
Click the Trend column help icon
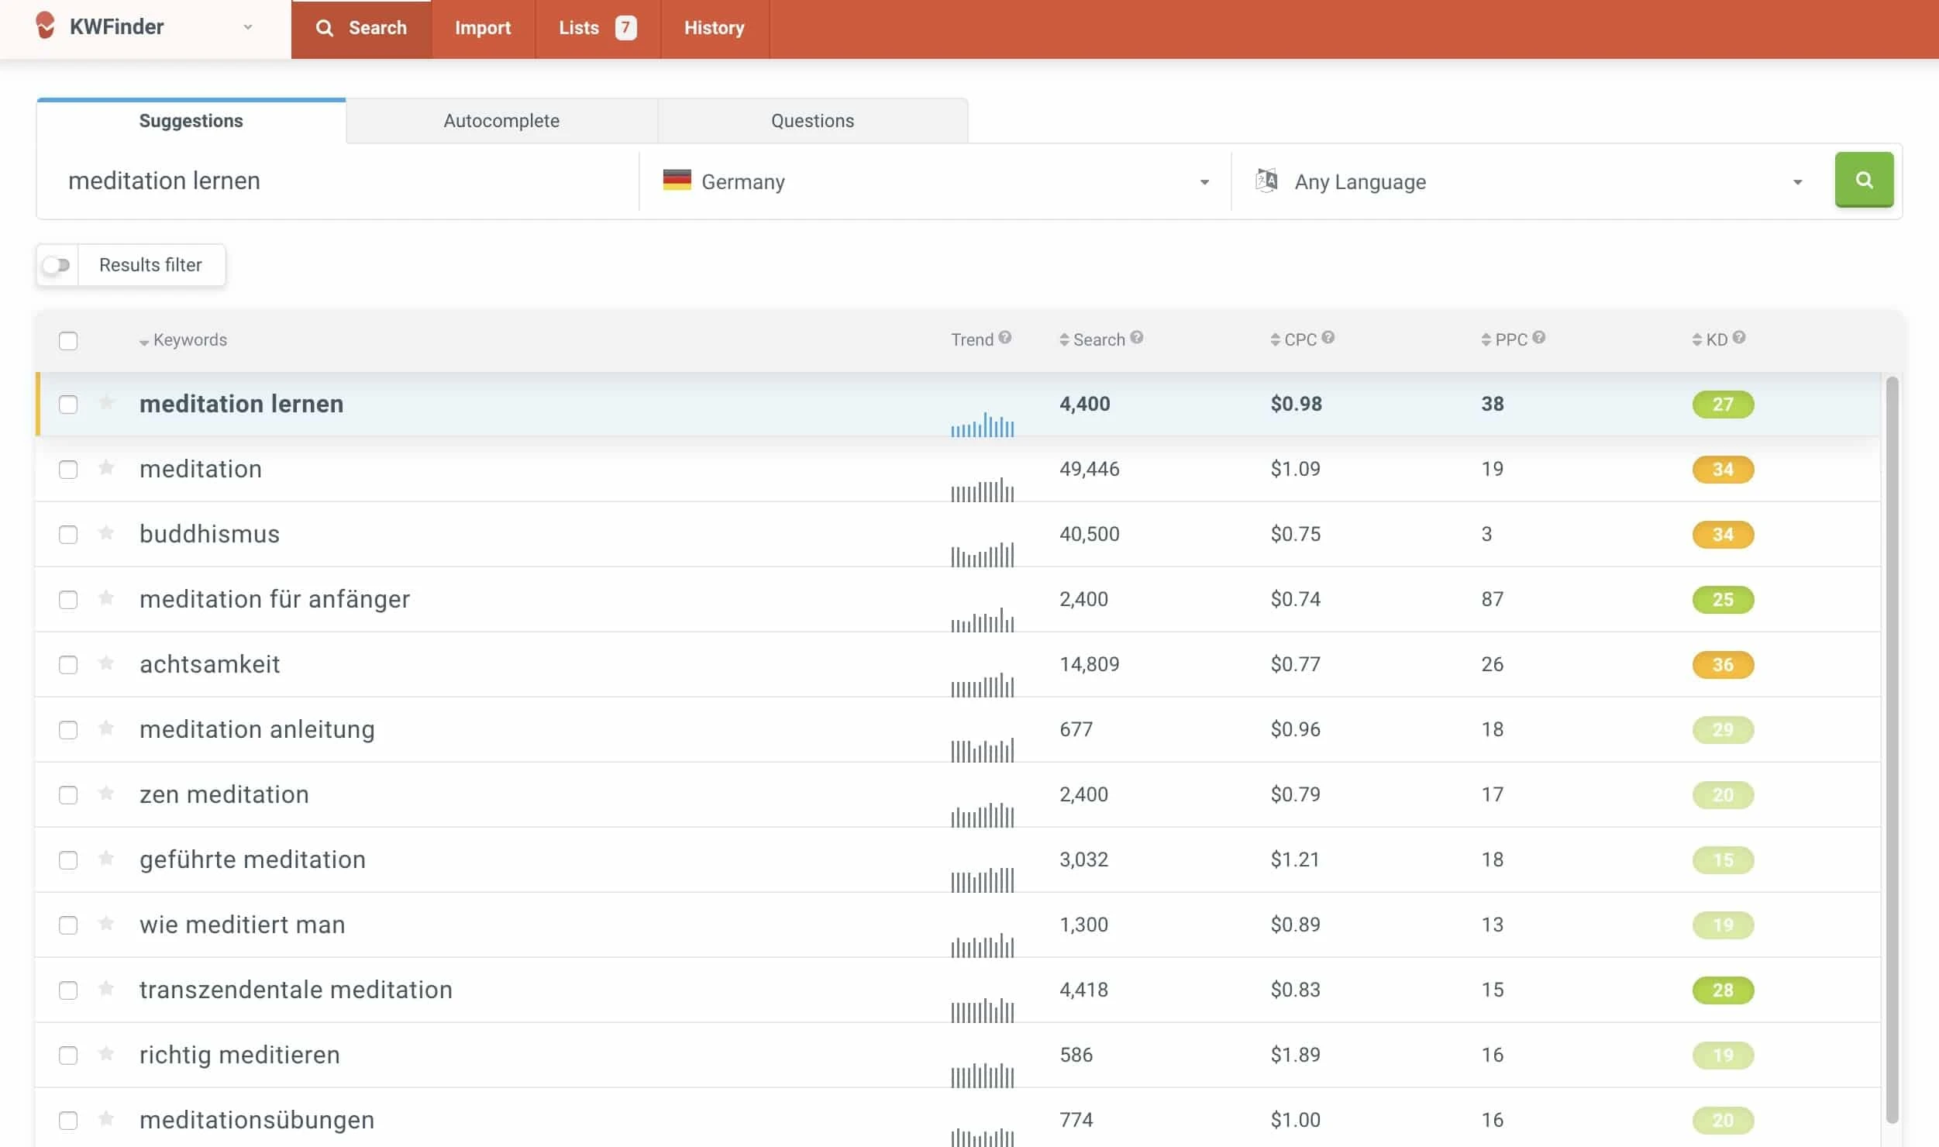point(1004,337)
